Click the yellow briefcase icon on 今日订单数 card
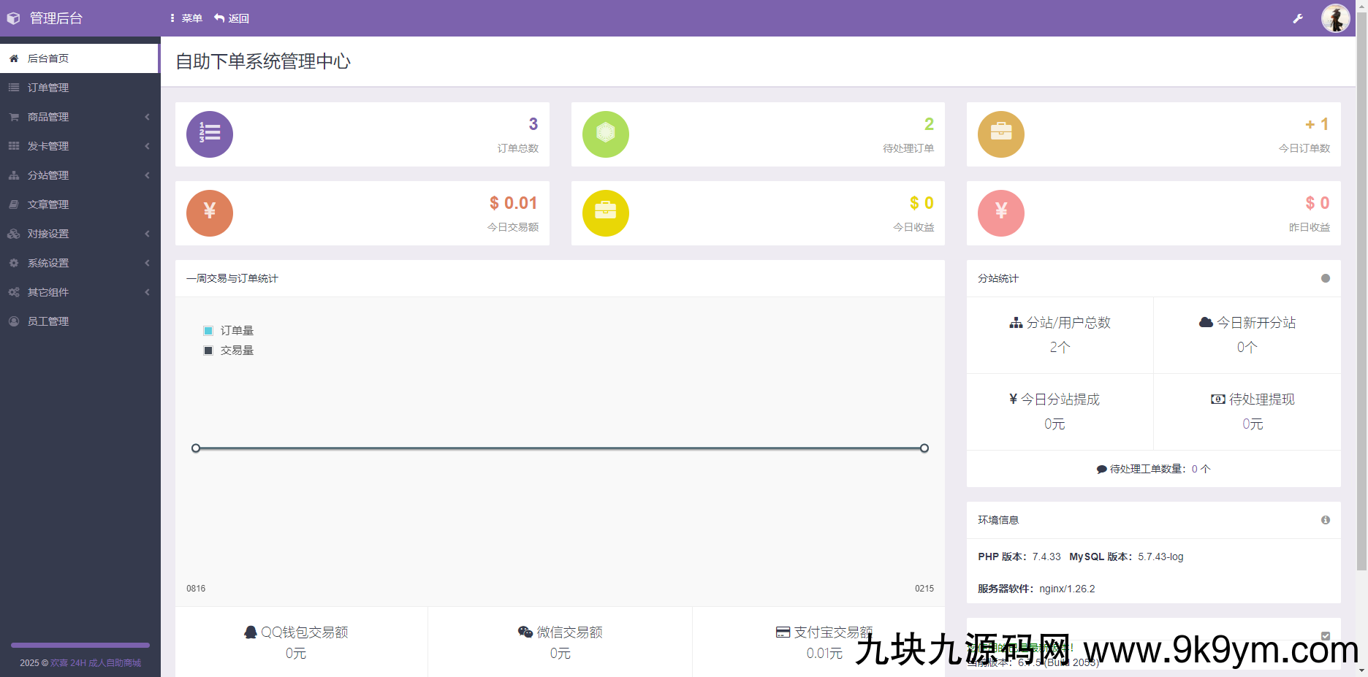 click(x=1001, y=134)
